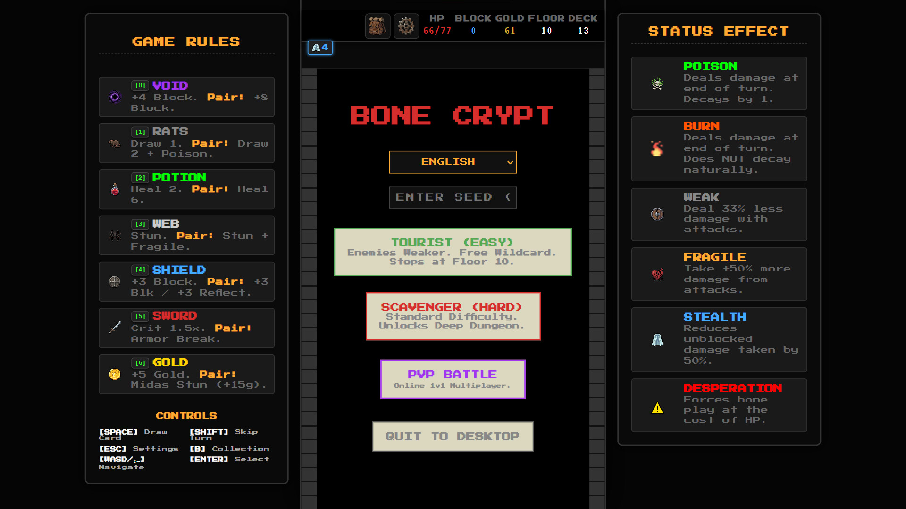Click the Potion flask icon
This screenshot has height=509, width=906.
(x=115, y=189)
